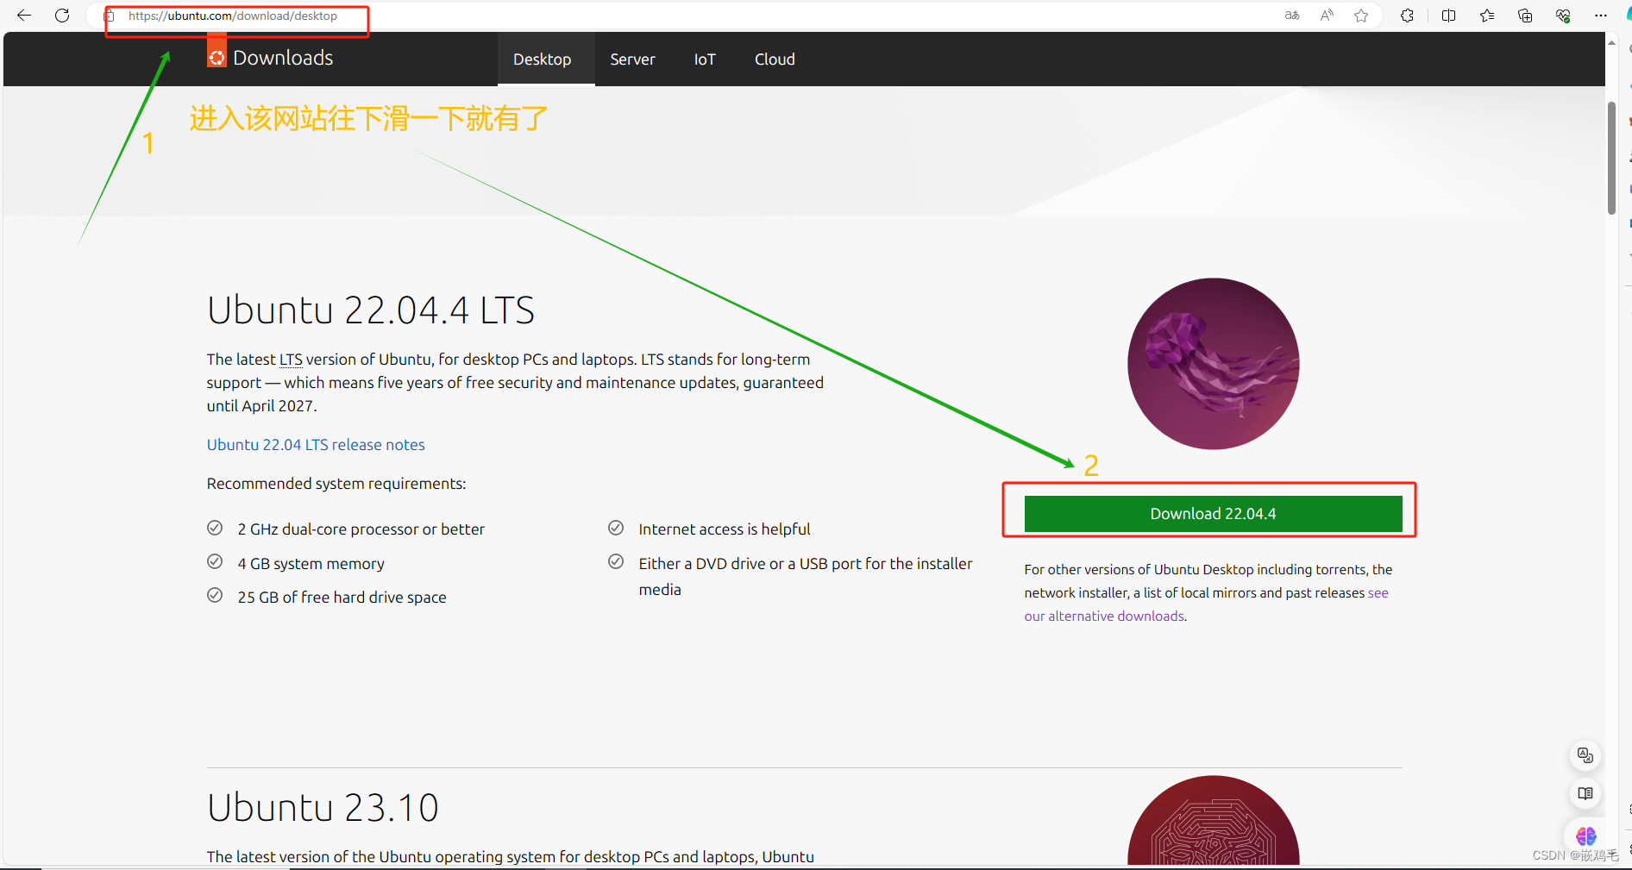
Task: Click '2 GHz dual-core processor or better'
Action: coord(361,529)
